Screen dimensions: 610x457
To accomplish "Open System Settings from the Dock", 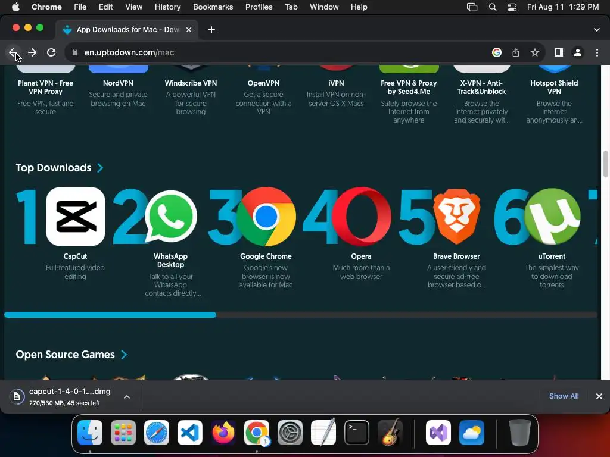I will coord(290,433).
